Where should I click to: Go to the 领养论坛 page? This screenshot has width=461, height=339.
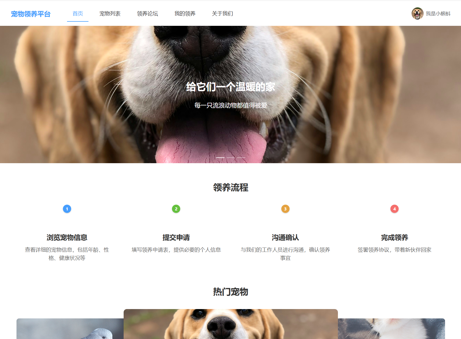tap(148, 13)
